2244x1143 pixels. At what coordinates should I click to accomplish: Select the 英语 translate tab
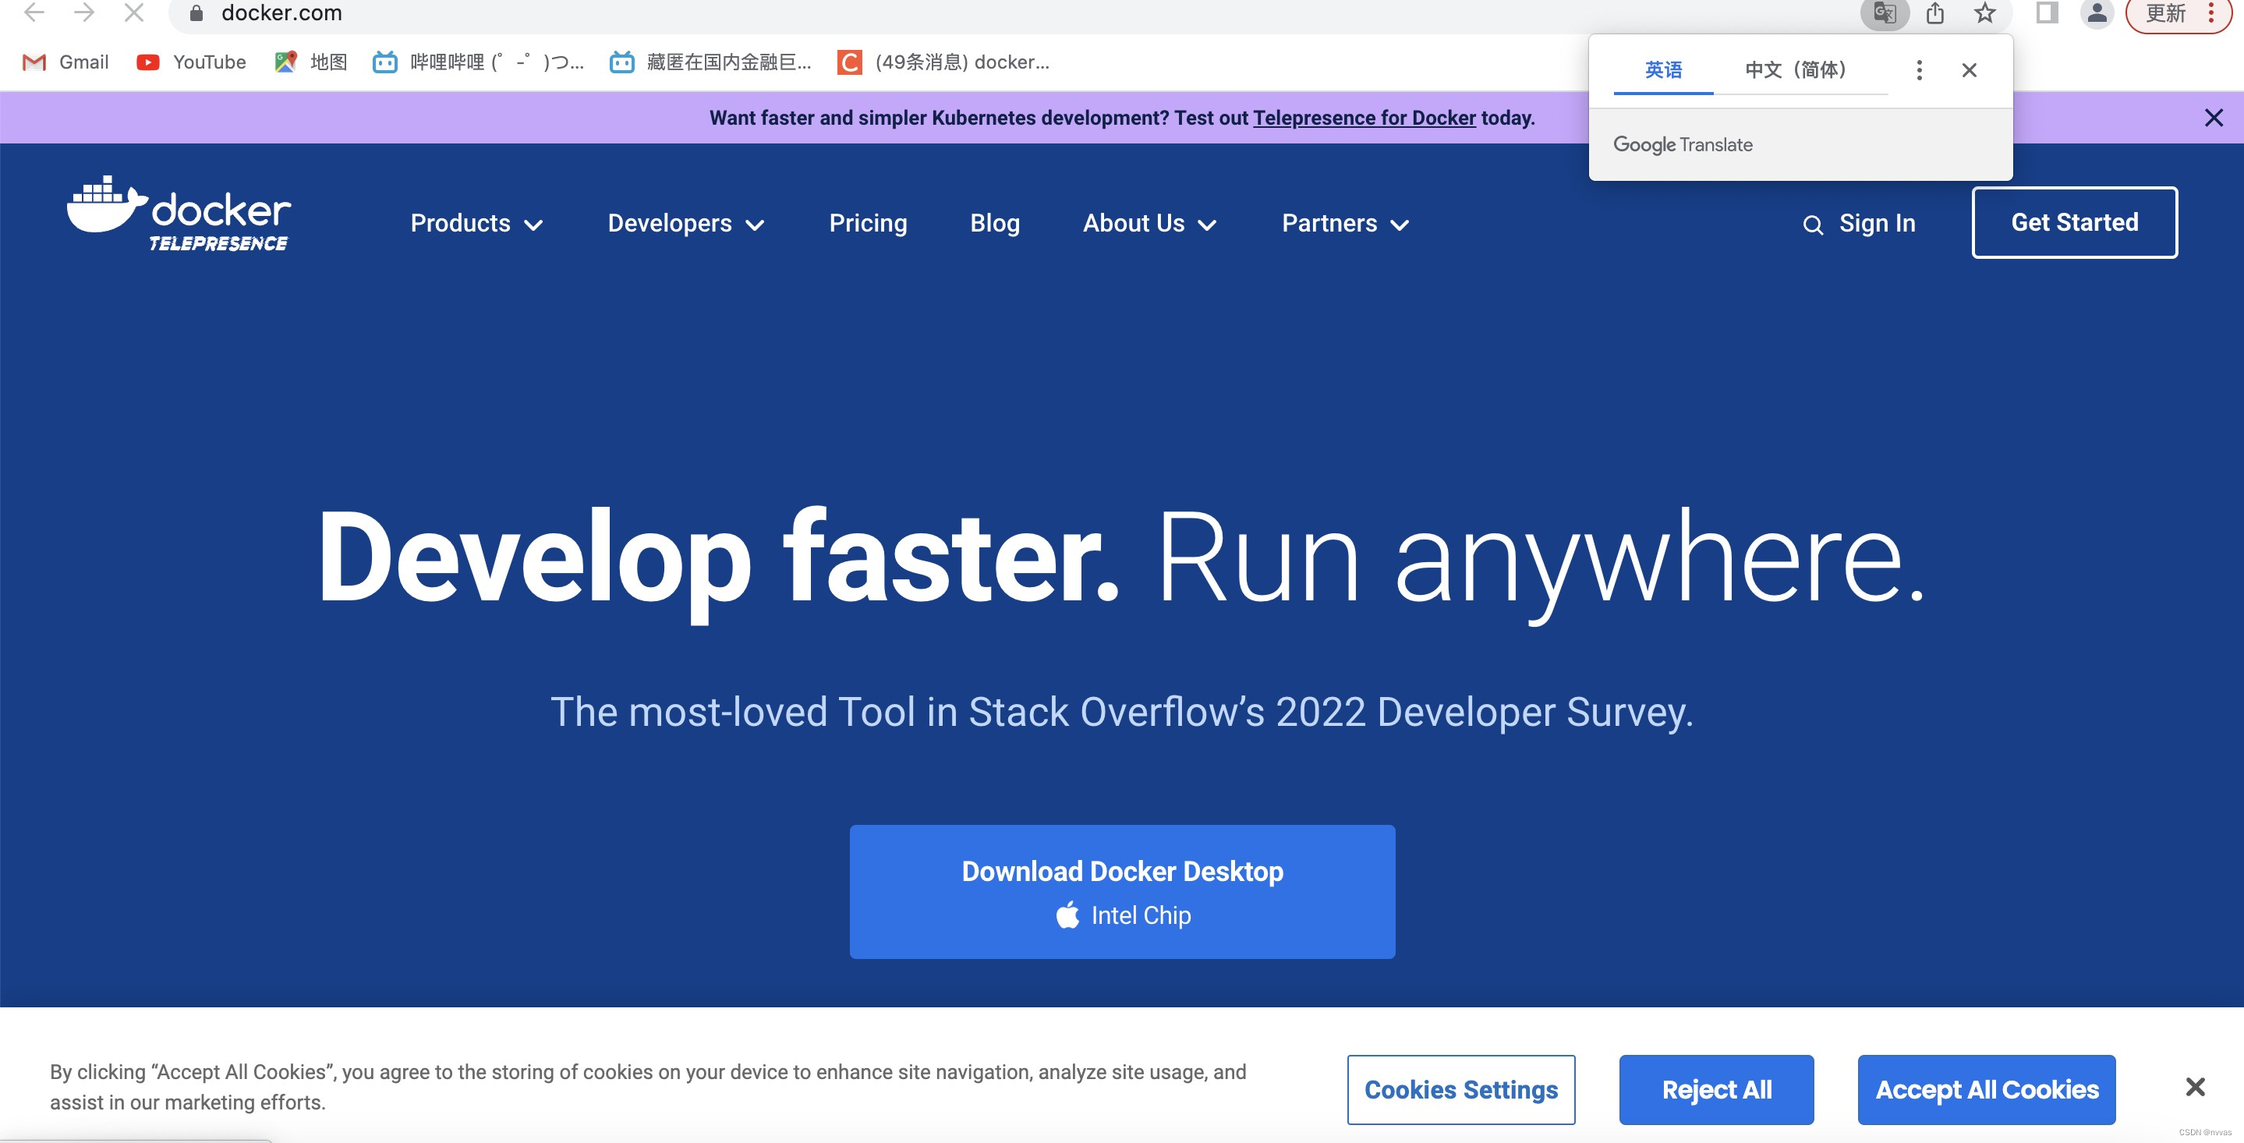click(1663, 69)
